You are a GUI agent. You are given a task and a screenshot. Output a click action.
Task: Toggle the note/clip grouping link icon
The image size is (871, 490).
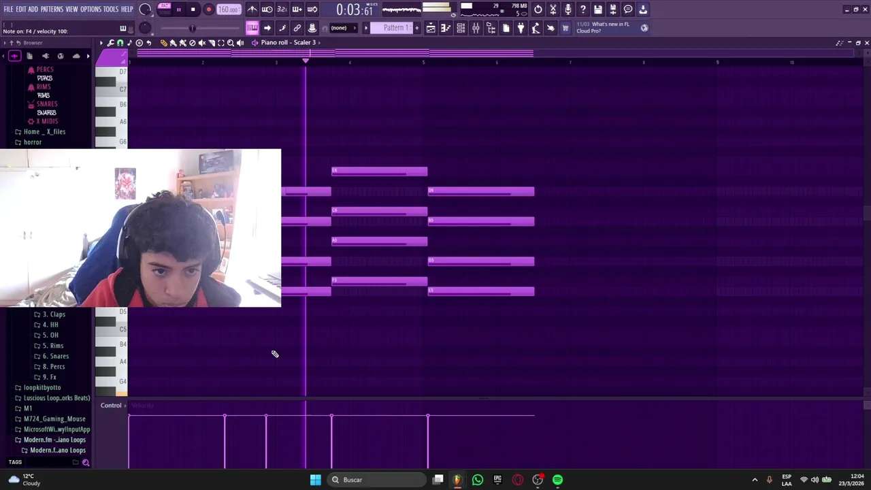coord(297,28)
